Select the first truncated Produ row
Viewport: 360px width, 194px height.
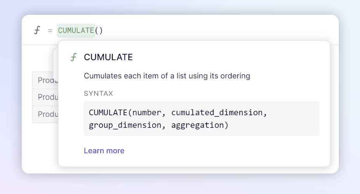(45, 80)
